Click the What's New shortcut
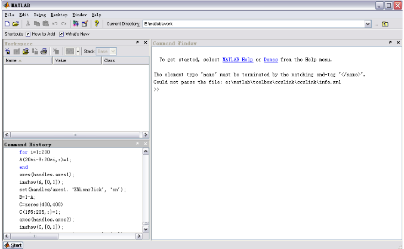This screenshot has height=249, width=404. pos(74,34)
